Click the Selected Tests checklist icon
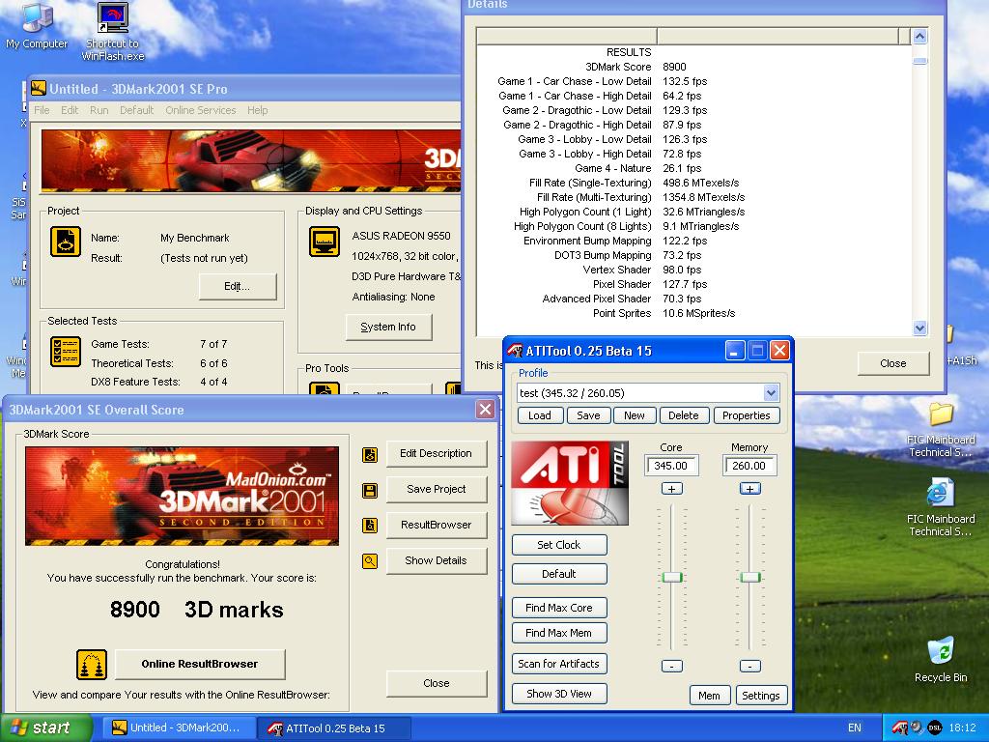Image resolution: width=989 pixels, height=742 pixels. (x=66, y=352)
